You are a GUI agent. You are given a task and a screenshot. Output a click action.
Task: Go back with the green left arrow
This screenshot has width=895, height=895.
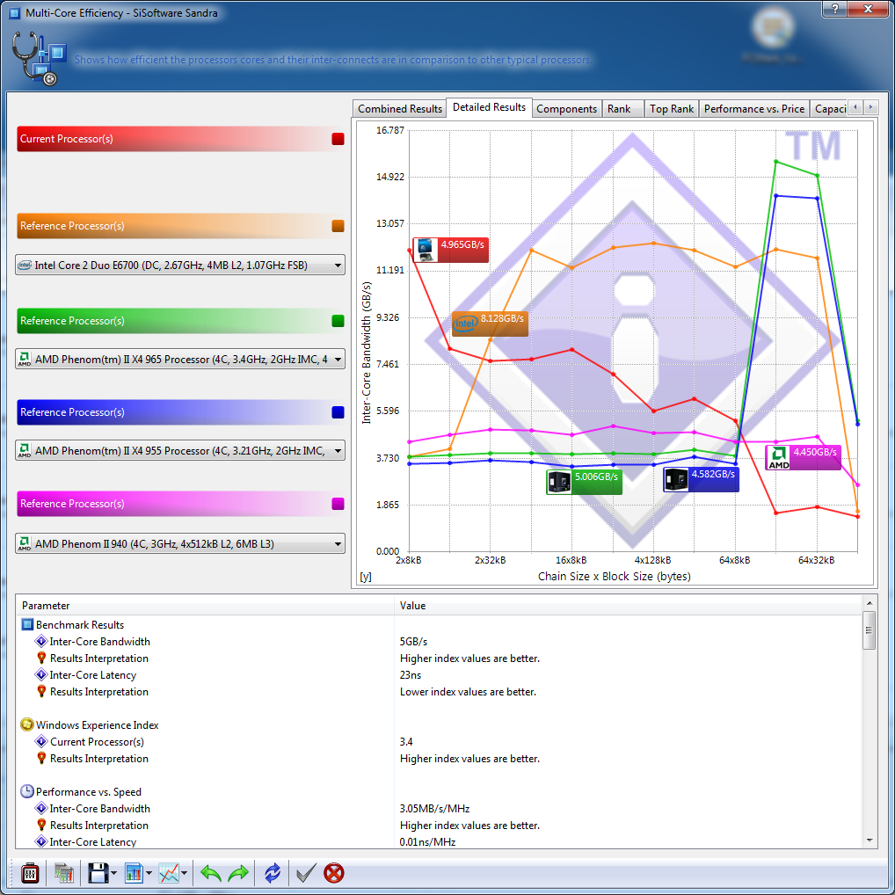[211, 873]
